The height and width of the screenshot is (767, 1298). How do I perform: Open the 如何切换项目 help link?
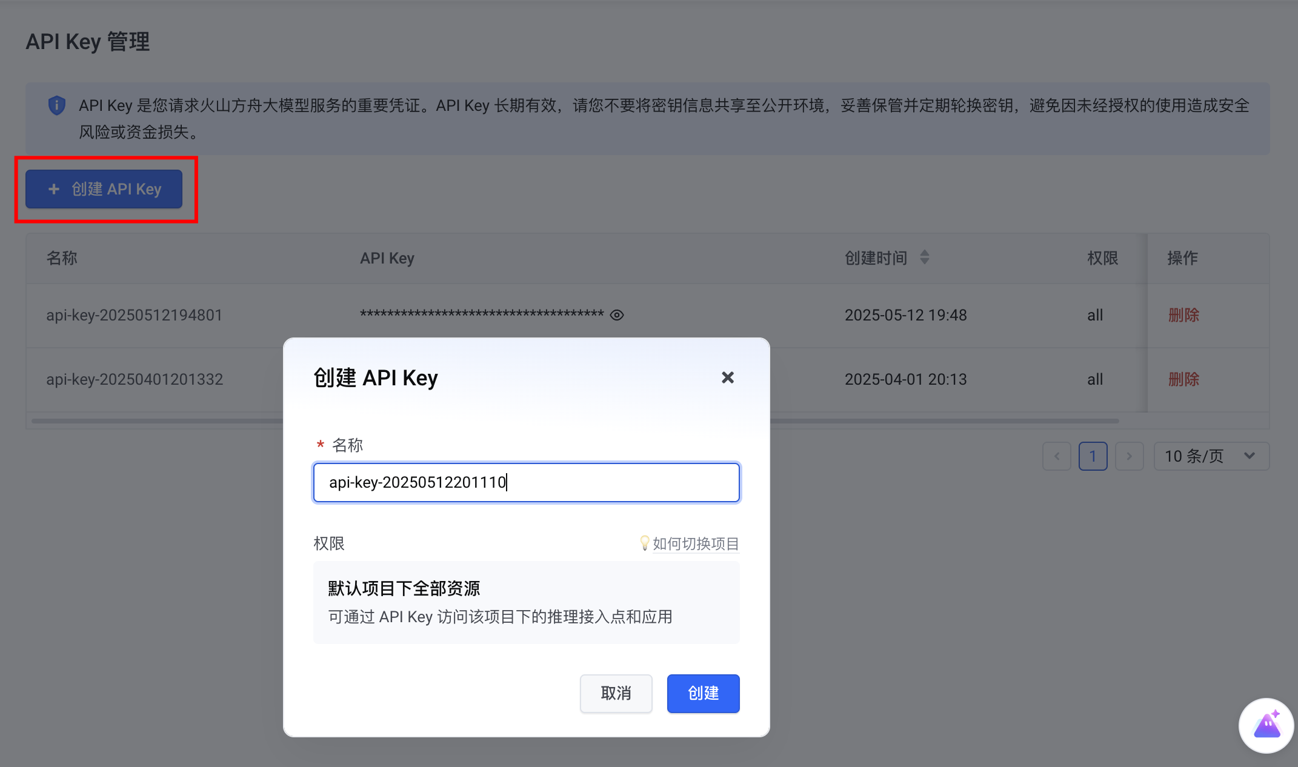696,543
